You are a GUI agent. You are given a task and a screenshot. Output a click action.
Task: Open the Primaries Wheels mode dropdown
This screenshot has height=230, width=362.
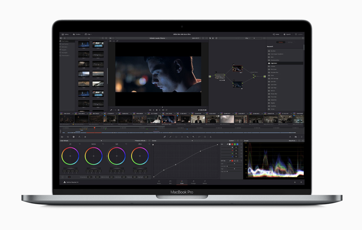141,141
